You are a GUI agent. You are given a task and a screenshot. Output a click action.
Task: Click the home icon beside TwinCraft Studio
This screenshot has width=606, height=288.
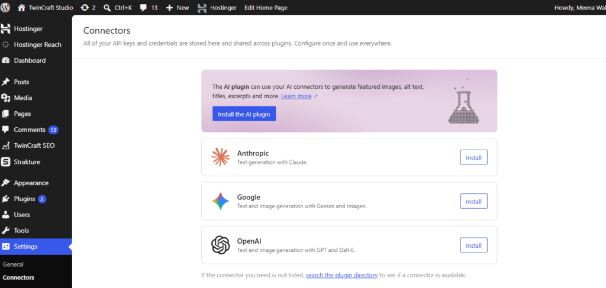(x=22, y=8)
